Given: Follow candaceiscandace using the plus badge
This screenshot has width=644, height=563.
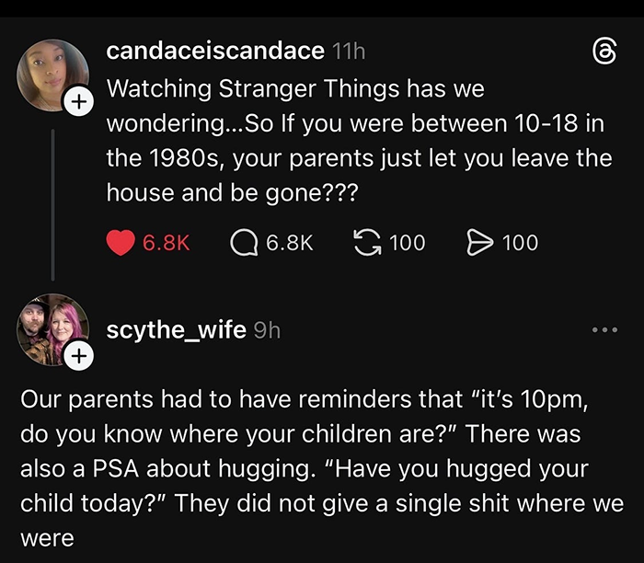Looking at the screenshot, I should [79, 103].
